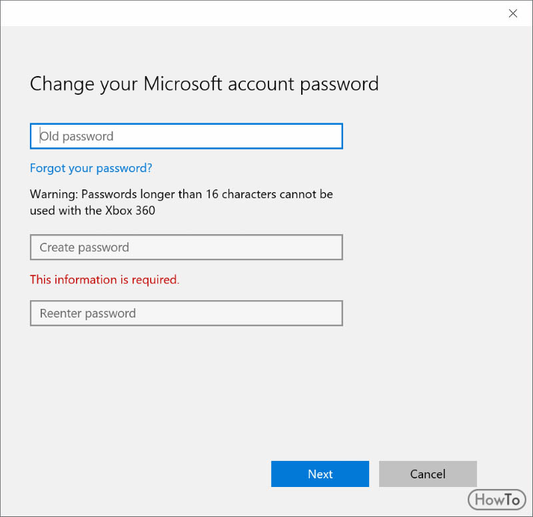Click the Xbox 360 warning text
This screenshot has width=533, height=517.
click(x=181, y=202)
